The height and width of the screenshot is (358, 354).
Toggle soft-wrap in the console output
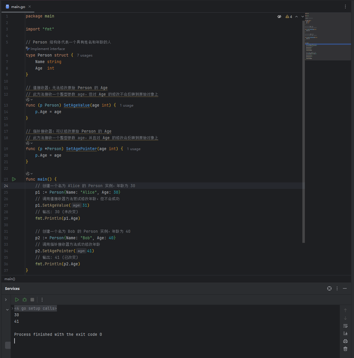pos(345,326)
